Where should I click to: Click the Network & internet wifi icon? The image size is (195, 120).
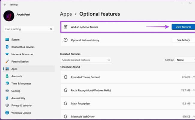tap(7, 54)
